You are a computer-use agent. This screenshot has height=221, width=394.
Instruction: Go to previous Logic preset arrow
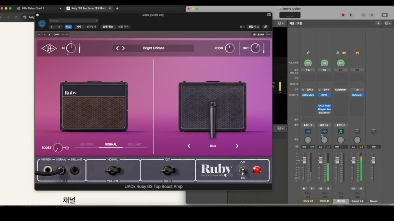(x=52, y=27)
